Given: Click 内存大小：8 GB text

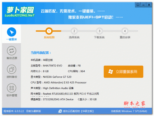Looking at the screenshot, I should [40, 71].
